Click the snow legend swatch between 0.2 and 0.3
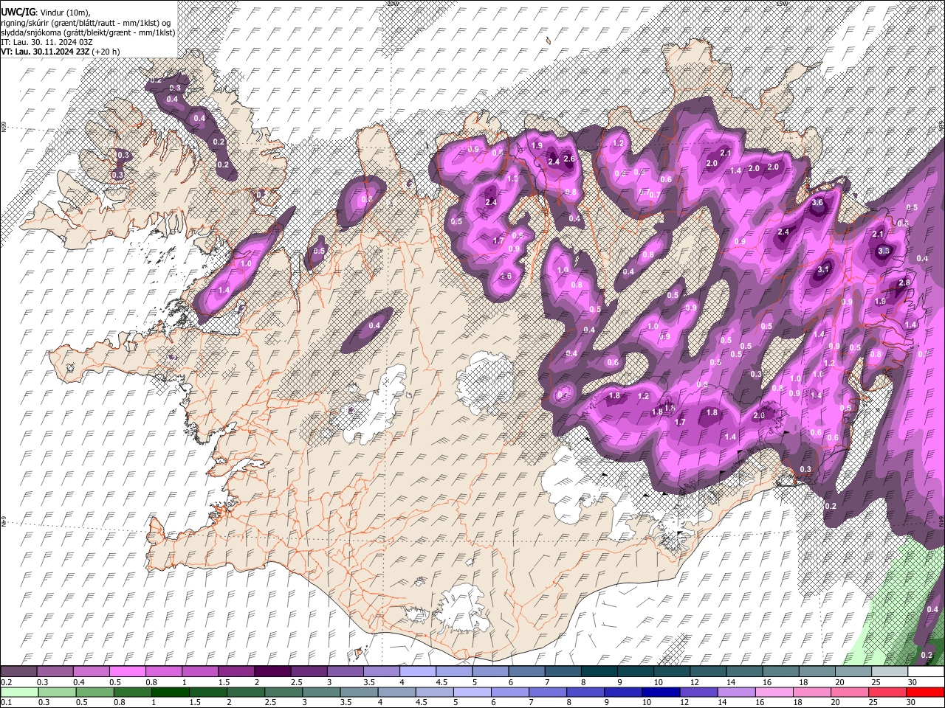 pos(19,671)
